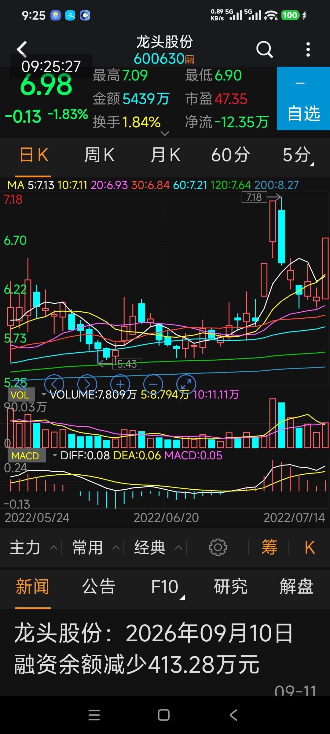Pan chart right with circled arrow

(x=87, y=384)
